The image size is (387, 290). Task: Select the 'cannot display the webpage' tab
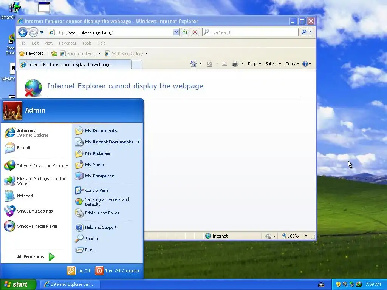pos(75,65)
